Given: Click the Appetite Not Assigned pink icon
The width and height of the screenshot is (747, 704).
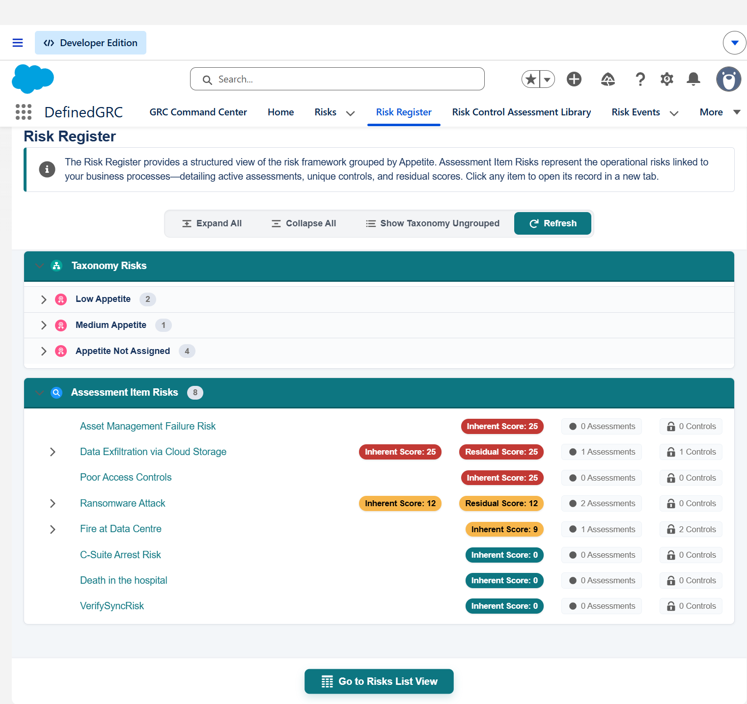Looking at the screenshot, I should (61, 351).
